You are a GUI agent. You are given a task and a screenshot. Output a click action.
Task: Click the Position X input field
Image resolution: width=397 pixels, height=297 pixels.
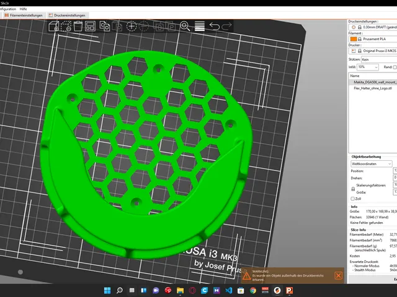point(395,171)
